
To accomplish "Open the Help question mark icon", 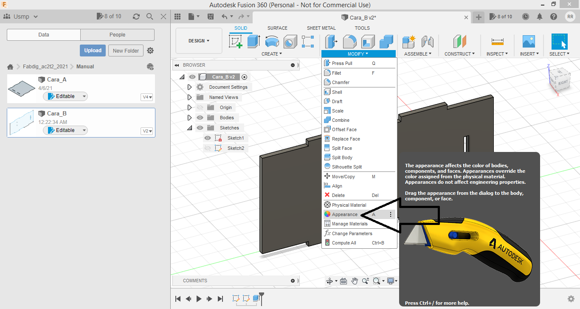I will 554,17.
